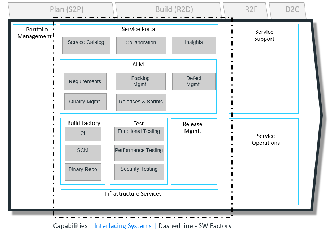
Task: Click the CI box in Build Factory
Action: [x=83, y=134]
